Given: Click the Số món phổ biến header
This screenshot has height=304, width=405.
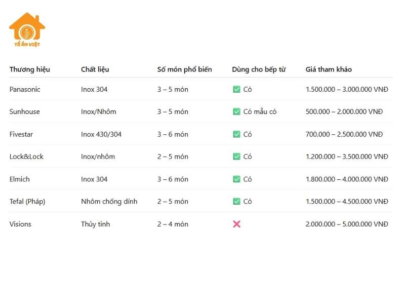Looking at the screenshot, I should 184,69.
